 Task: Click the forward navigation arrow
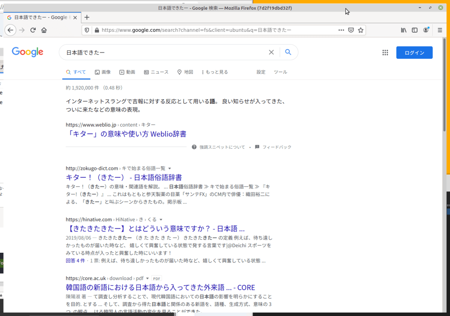(x=22, y=30)
